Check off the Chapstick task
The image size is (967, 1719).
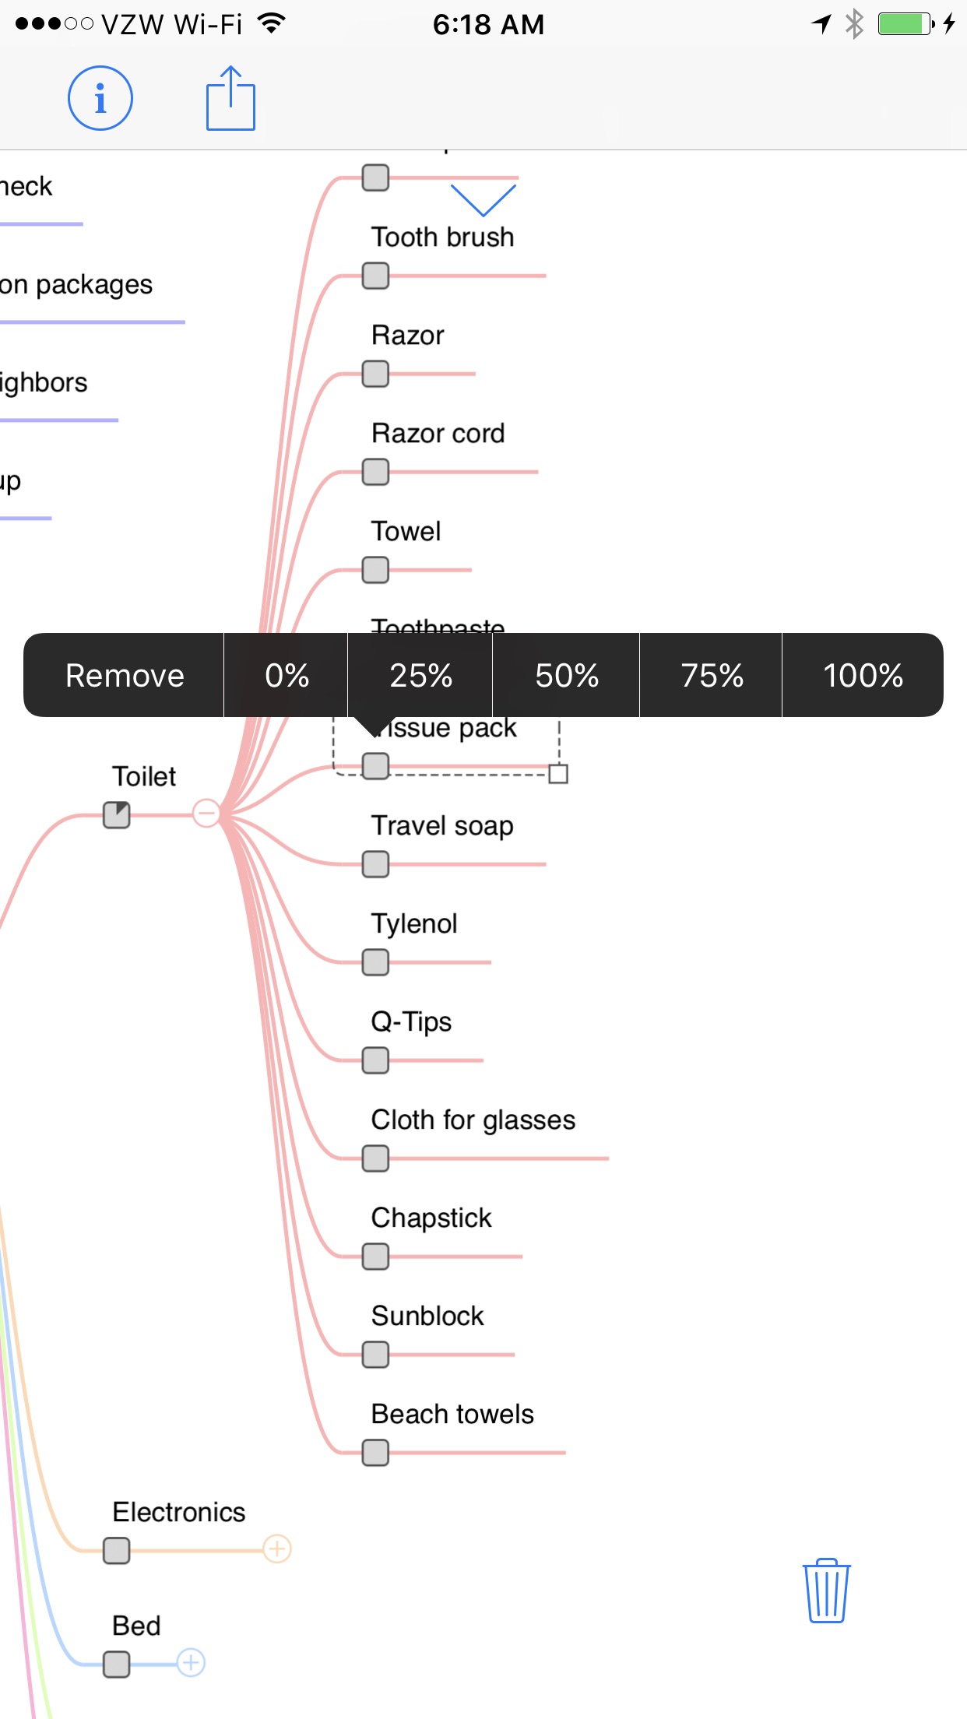[374, 1257]
